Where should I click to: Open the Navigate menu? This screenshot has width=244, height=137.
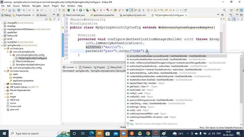[37, 6]
